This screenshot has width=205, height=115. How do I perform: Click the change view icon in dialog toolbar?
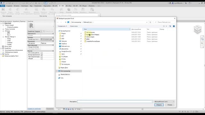pos(164,26)
